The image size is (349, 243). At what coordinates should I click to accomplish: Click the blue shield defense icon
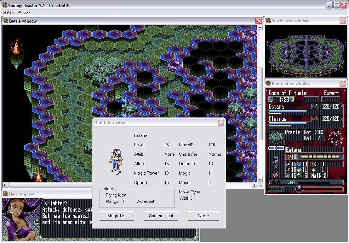tap(299, 164)
